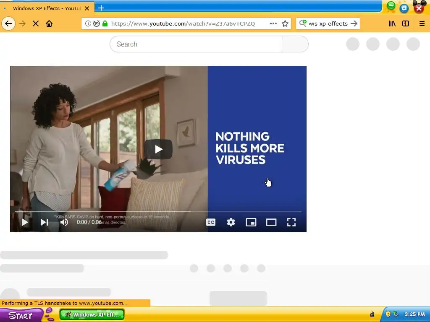This screenshot has width=430, height=322.
Task: Click the forward navigation arrow
Action: [22, 23]
